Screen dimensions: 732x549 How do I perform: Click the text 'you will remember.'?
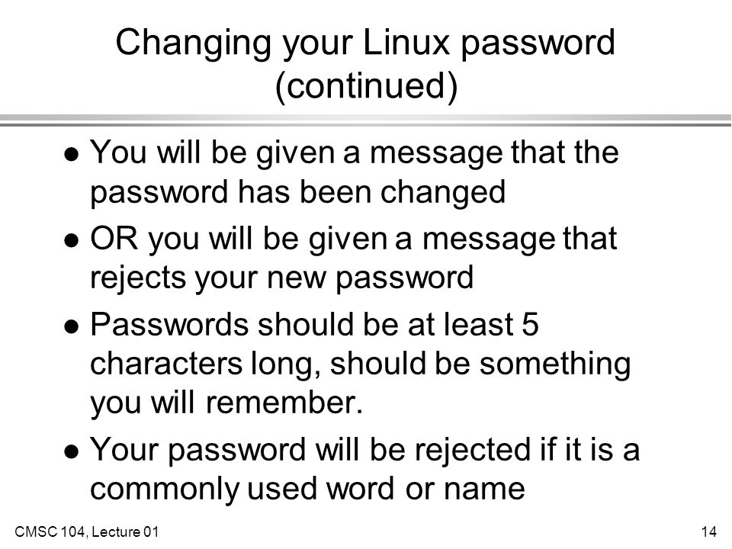(226, 404)
